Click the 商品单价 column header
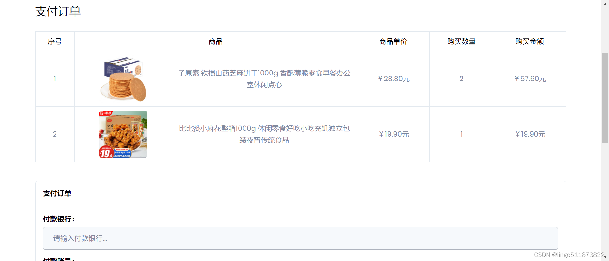609x261 pixels. pyautogui.click(x=393, y=41)
